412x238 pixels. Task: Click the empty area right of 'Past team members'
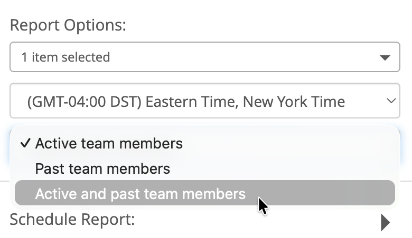pos(285,168)
